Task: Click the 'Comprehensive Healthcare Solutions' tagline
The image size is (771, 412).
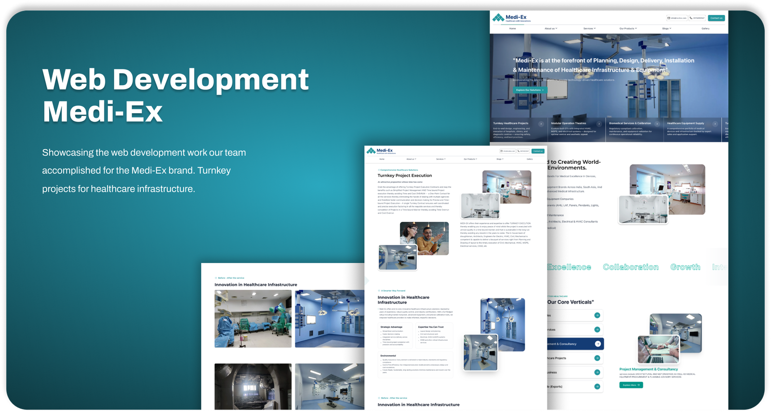Action: point(399,170)
